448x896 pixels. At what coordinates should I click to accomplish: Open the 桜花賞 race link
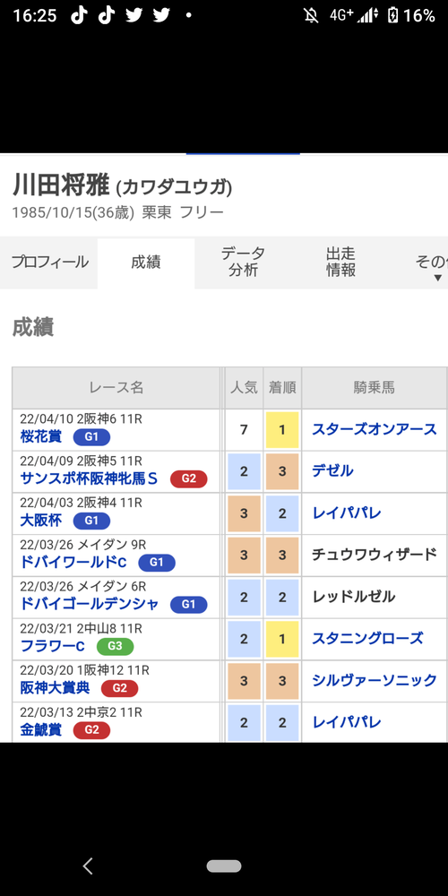pyautogui.click(x=40, y=437)
